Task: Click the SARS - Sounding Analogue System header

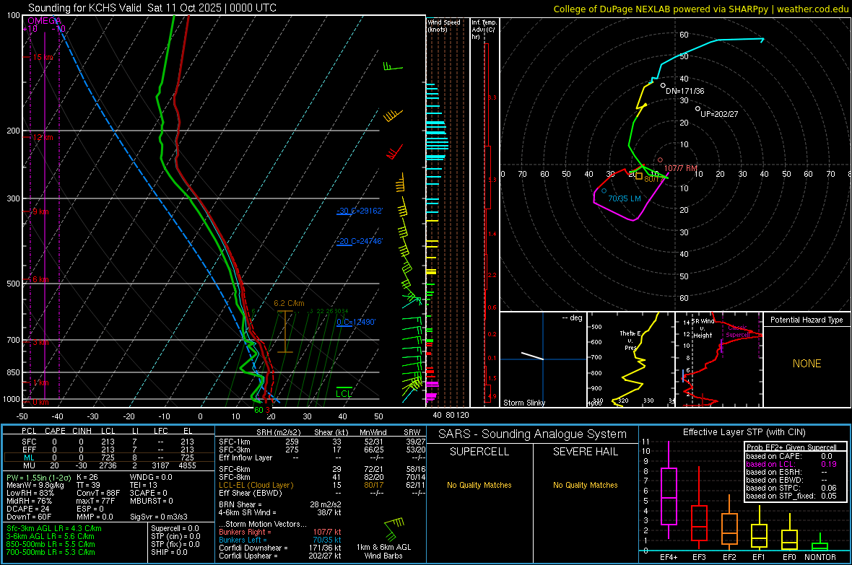Action: pos(533,434)
